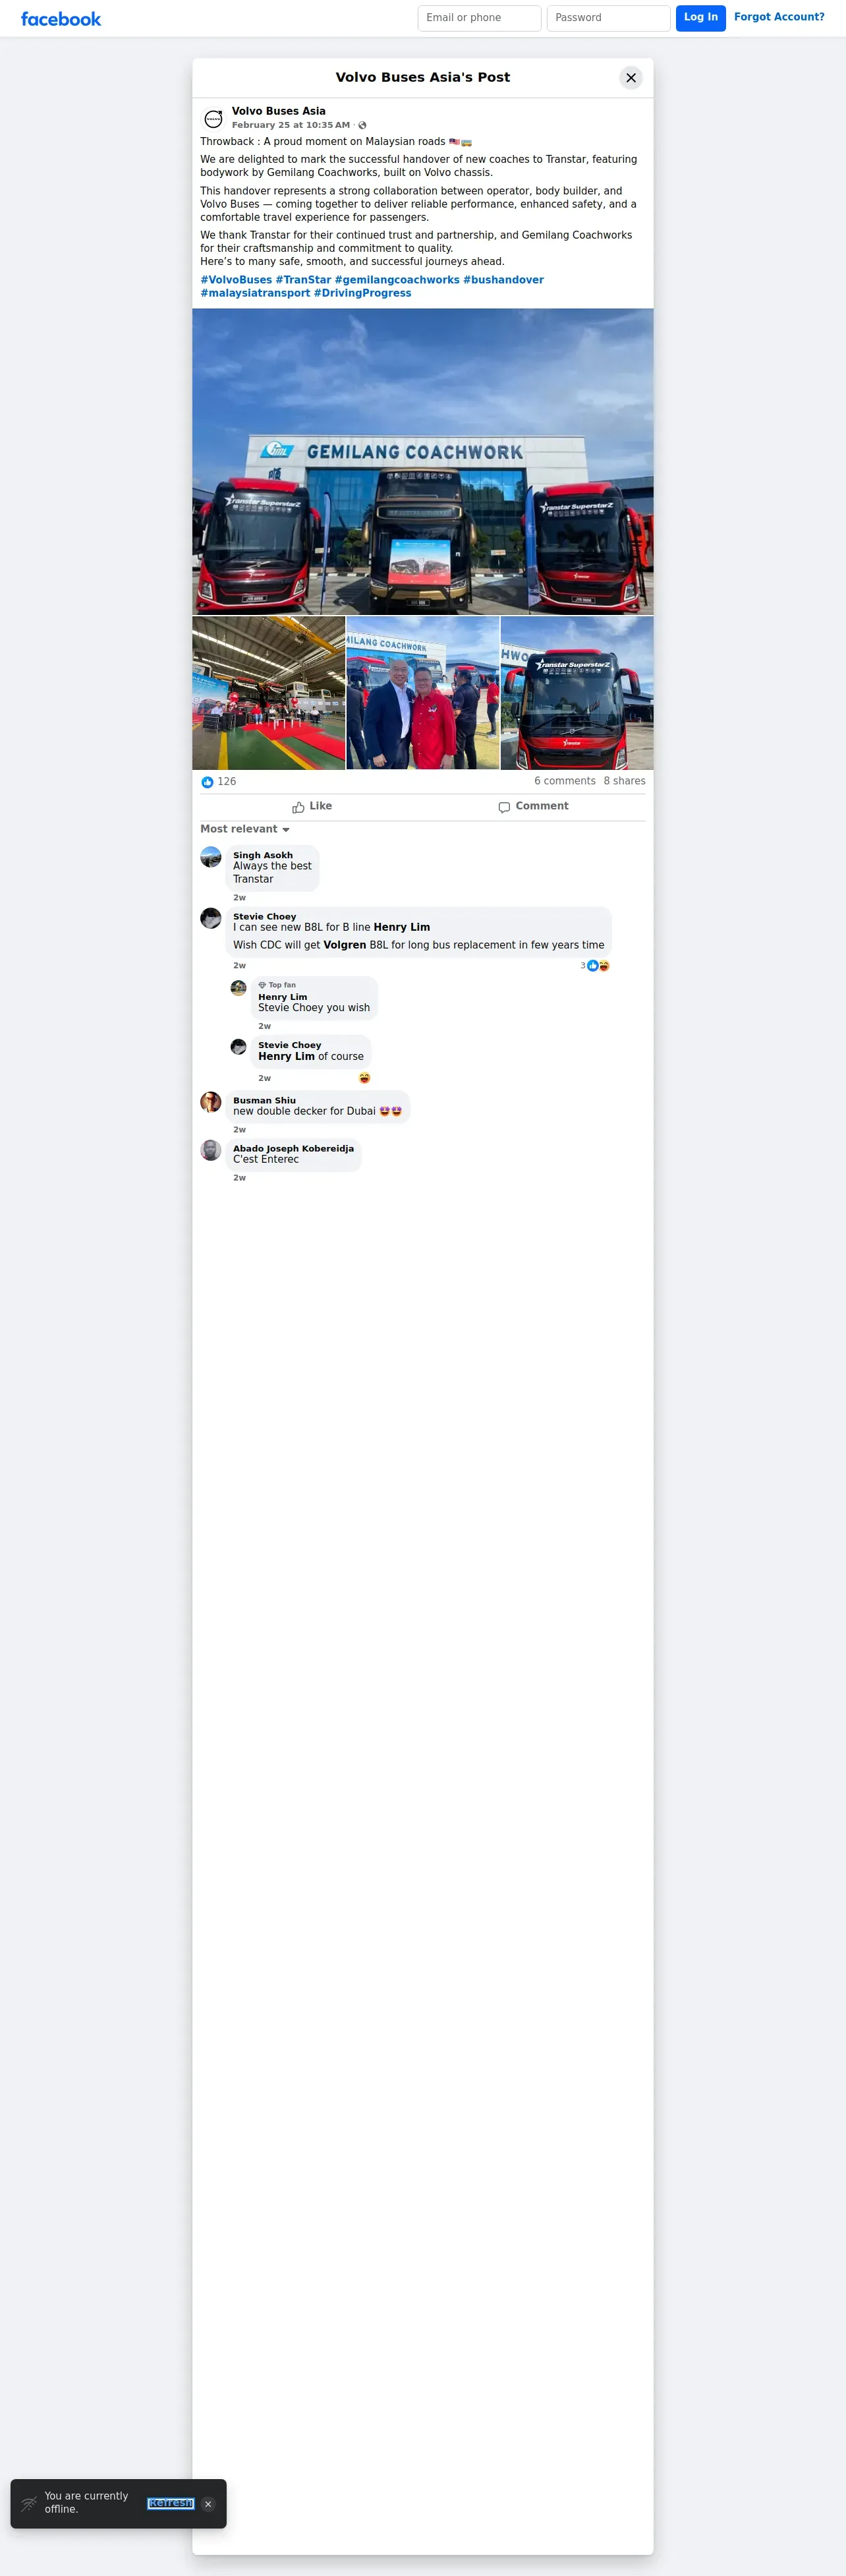
Task: Click Refresh in the offline banner
Action: click(170, 2503)
